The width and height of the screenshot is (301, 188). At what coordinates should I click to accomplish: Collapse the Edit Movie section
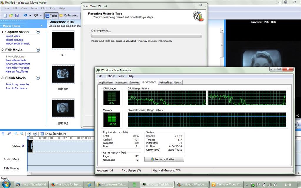tap(38, 50)
